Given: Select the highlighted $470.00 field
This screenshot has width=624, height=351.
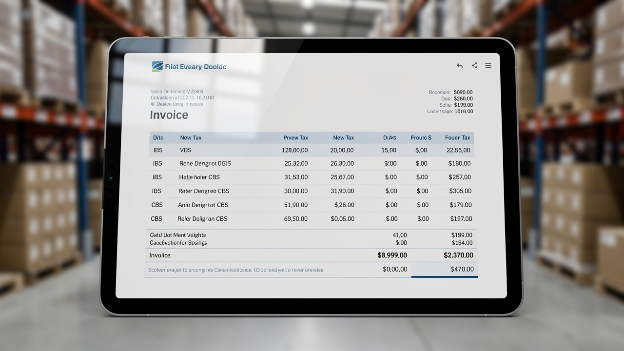Looking at the screenshot, I should (x=445, y=270).
